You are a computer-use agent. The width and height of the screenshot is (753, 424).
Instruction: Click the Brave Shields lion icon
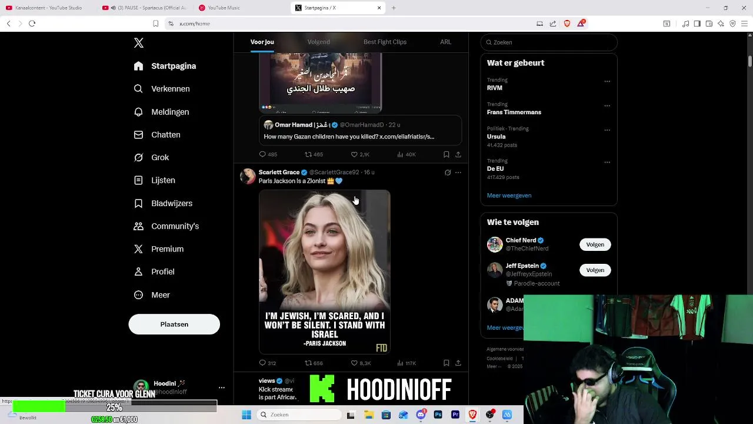pyautogui.click(x=567, y=24)
